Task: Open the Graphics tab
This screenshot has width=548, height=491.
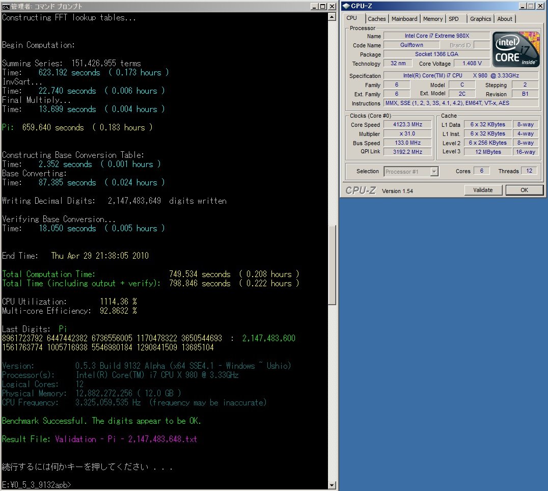Action: pos(480,19)
